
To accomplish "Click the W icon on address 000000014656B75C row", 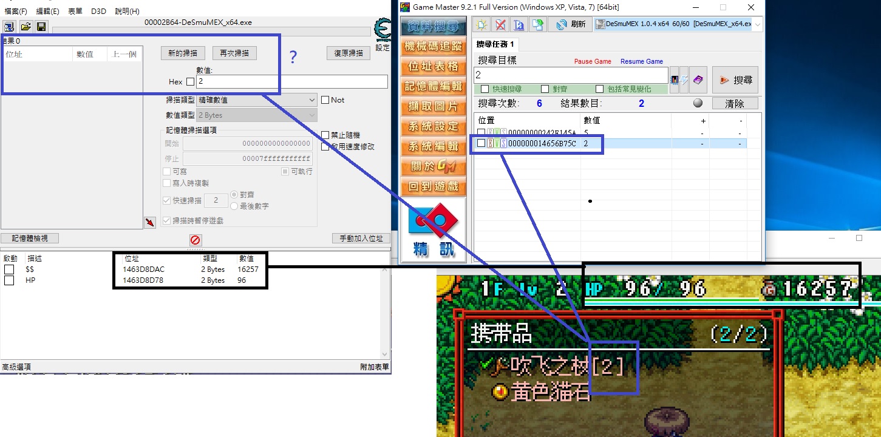I will (x=497, y=144).
